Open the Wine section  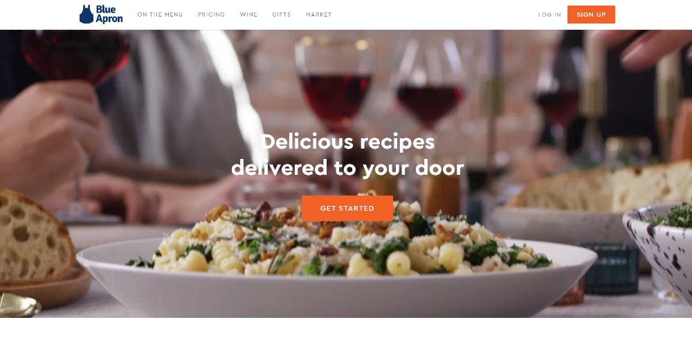[248, 15]
